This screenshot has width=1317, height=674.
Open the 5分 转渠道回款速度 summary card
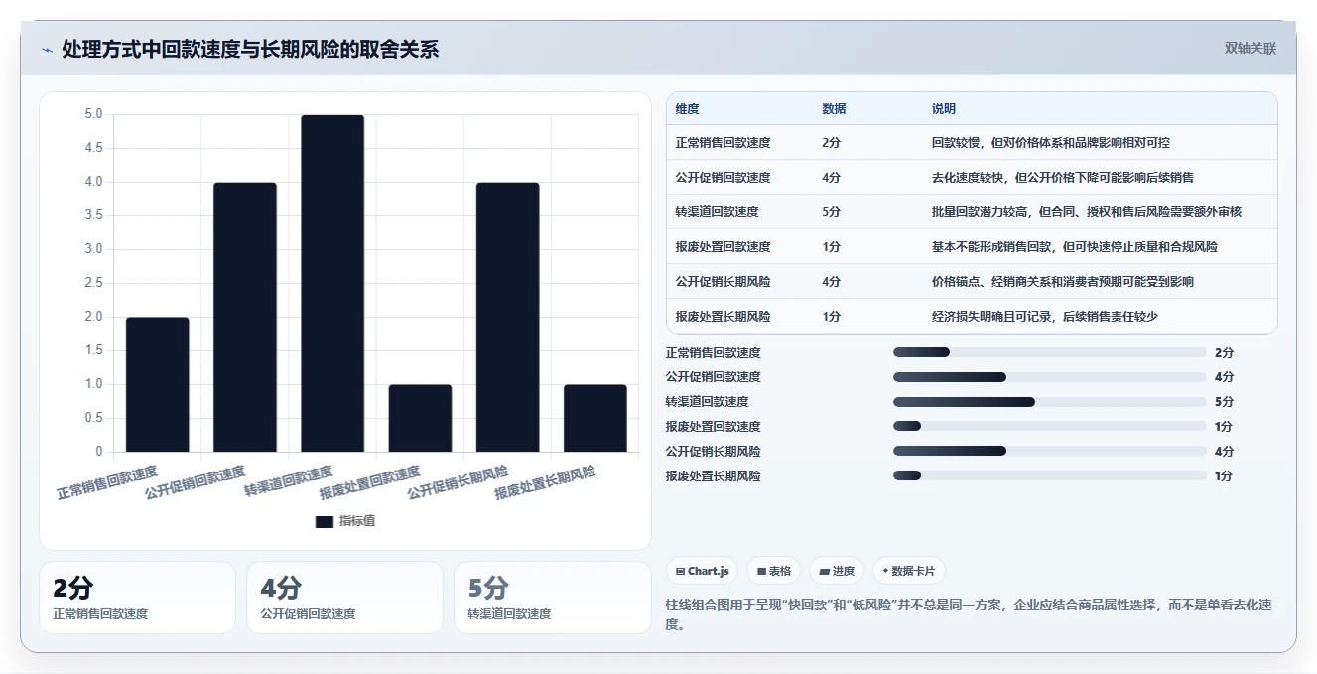click(552, 598)
